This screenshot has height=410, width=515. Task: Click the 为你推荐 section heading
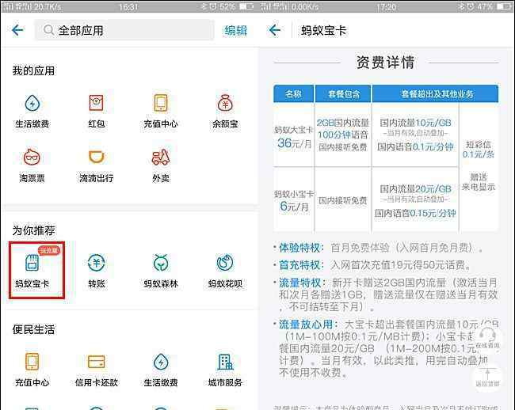coord(33,230)
